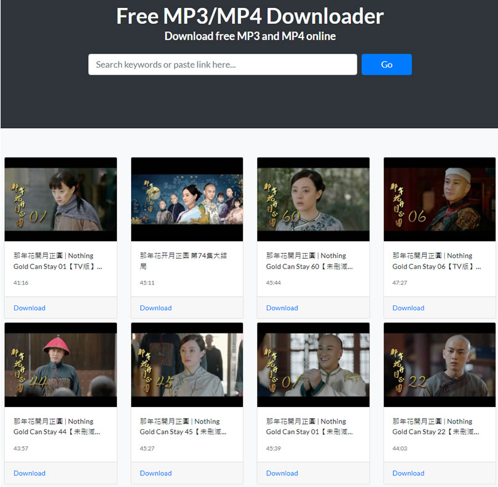Click the 45:11 duration label
Screen dimensions: 498x487
pos(147,283)
